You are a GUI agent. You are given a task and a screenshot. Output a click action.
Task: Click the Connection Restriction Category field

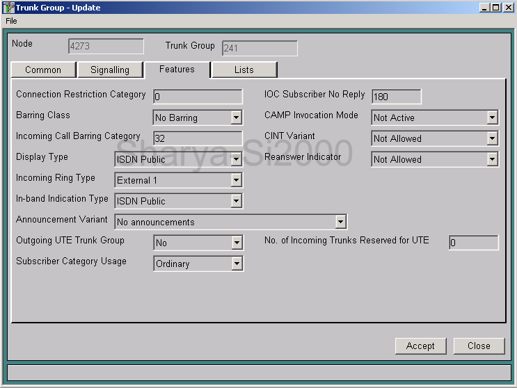click(x=198, y=97)
